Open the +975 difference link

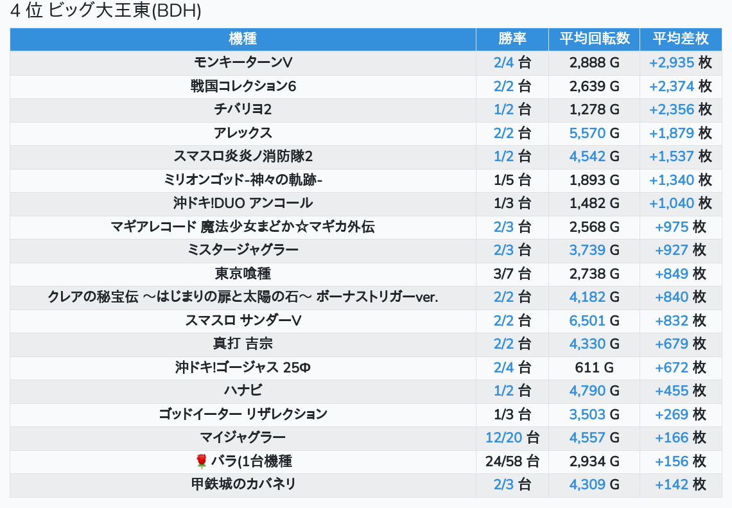pyautogui.click(x=672, y=227)
